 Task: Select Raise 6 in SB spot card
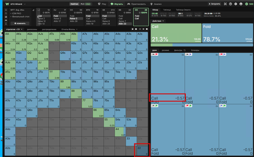(x=106, y=21)
